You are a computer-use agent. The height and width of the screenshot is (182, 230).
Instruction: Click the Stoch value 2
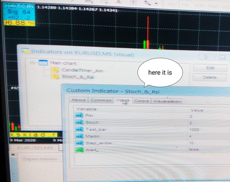click(x=191, y=123)
